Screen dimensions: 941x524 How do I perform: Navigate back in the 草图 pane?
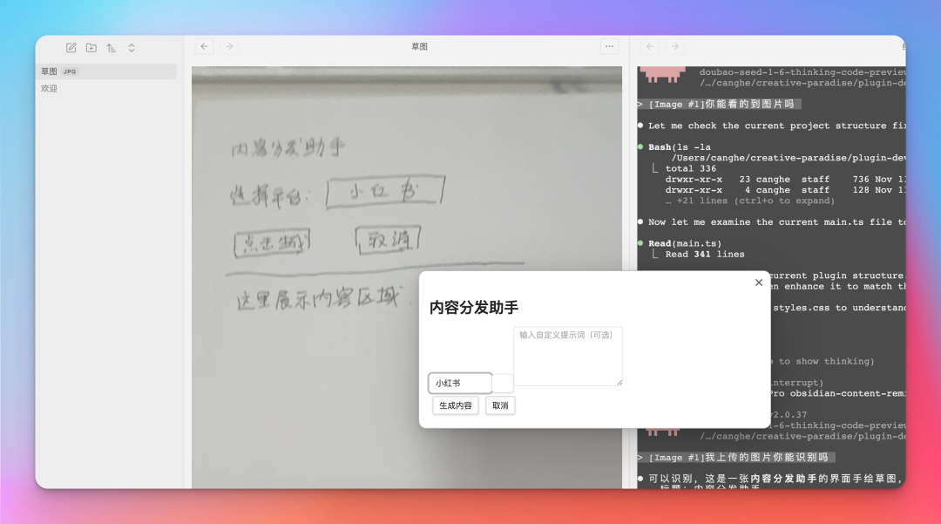205,46
